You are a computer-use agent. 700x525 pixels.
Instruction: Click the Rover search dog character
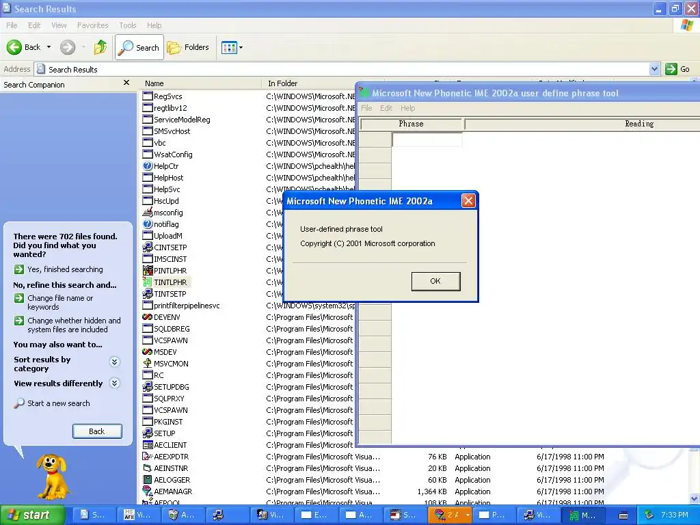click(53, 476)
